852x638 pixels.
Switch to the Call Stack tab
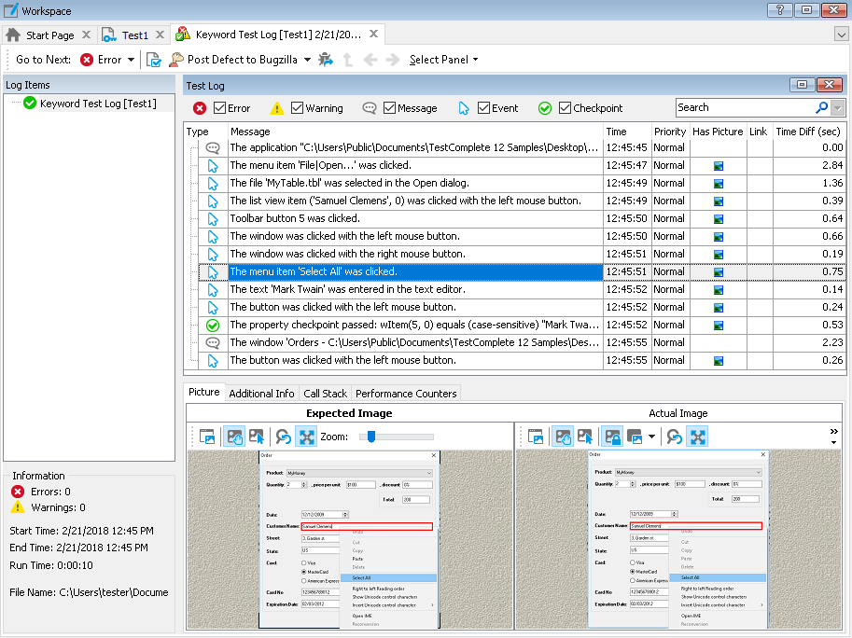[x=325, y=394]
